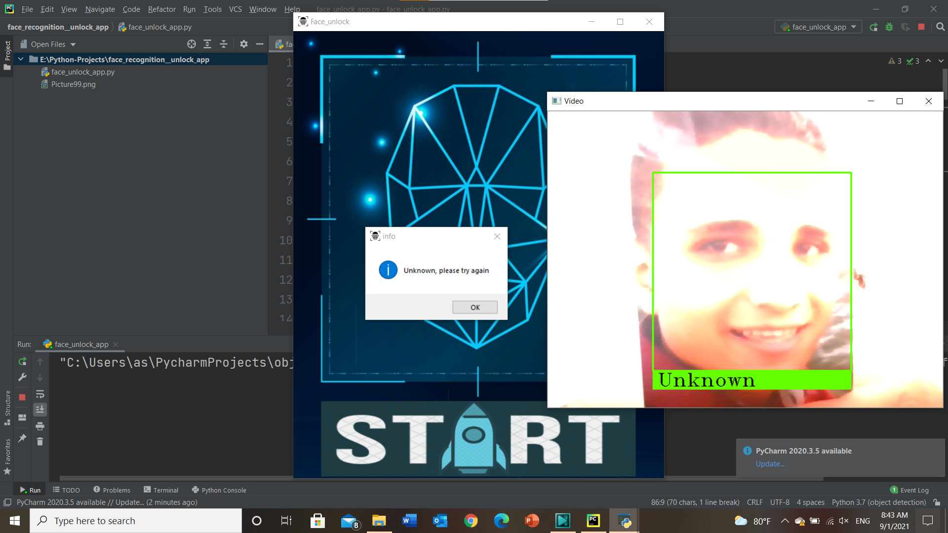948x533 pixels.
Task: Open Project panel settings gear
Action: click(x=243, y=44)
